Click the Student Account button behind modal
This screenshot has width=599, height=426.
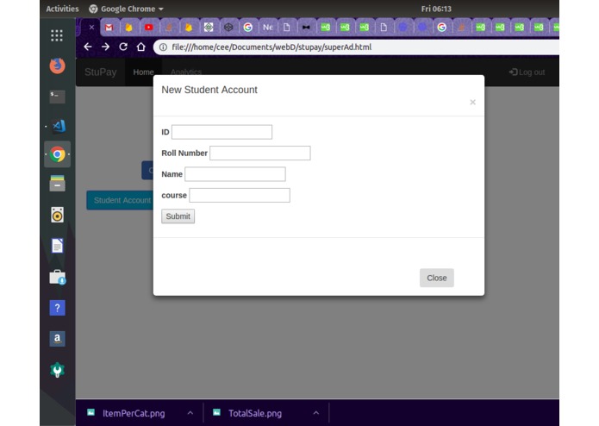click(120, 200)
